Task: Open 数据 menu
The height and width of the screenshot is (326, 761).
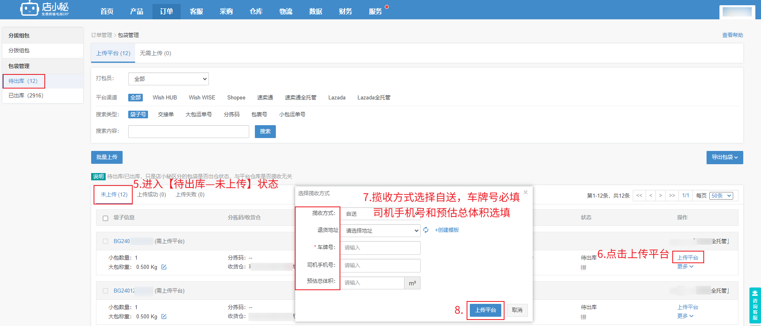Action: pyautogui.click(x=316, y=11)
